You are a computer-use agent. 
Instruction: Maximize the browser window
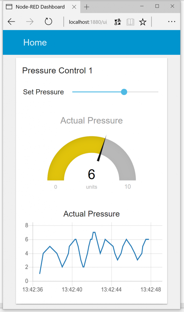[x=157, y=6]
